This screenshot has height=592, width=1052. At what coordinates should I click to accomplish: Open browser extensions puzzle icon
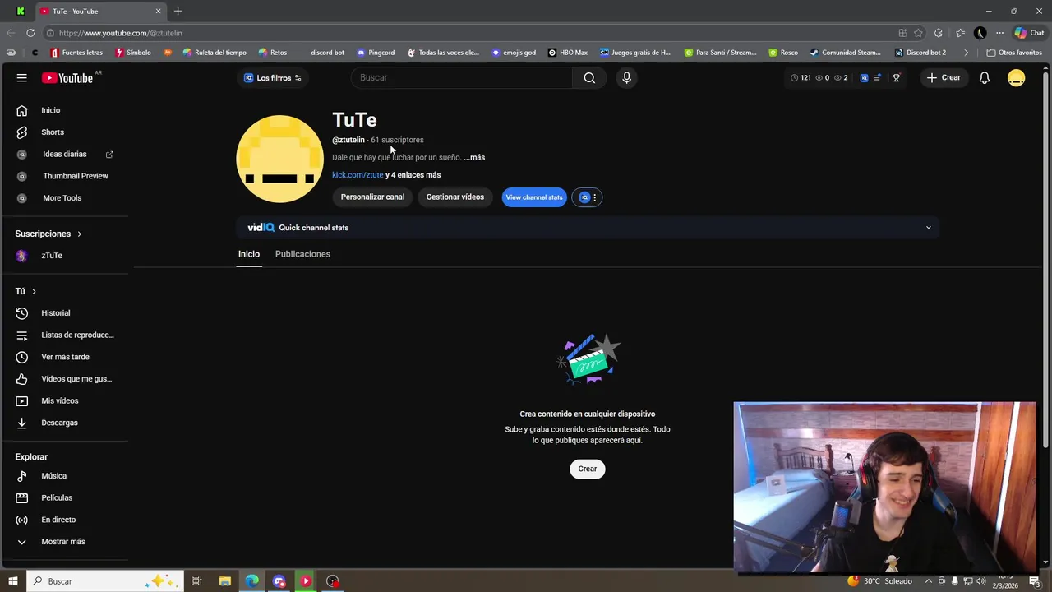(x=938, y=33)
